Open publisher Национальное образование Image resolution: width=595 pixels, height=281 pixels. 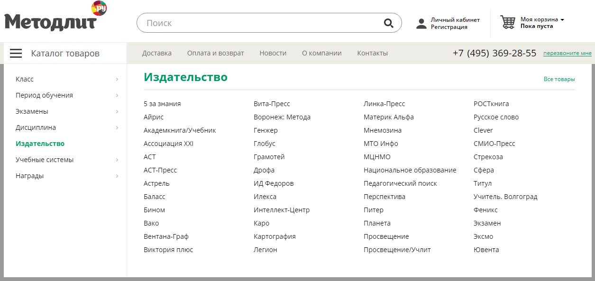coord(410,170)
